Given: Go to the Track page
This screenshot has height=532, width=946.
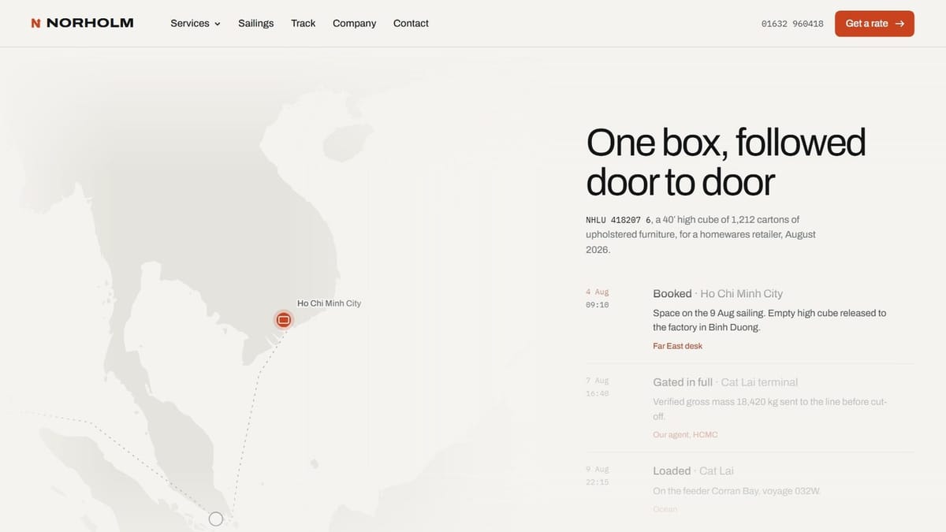Looking at the screenshot, I should click(303, 24).
